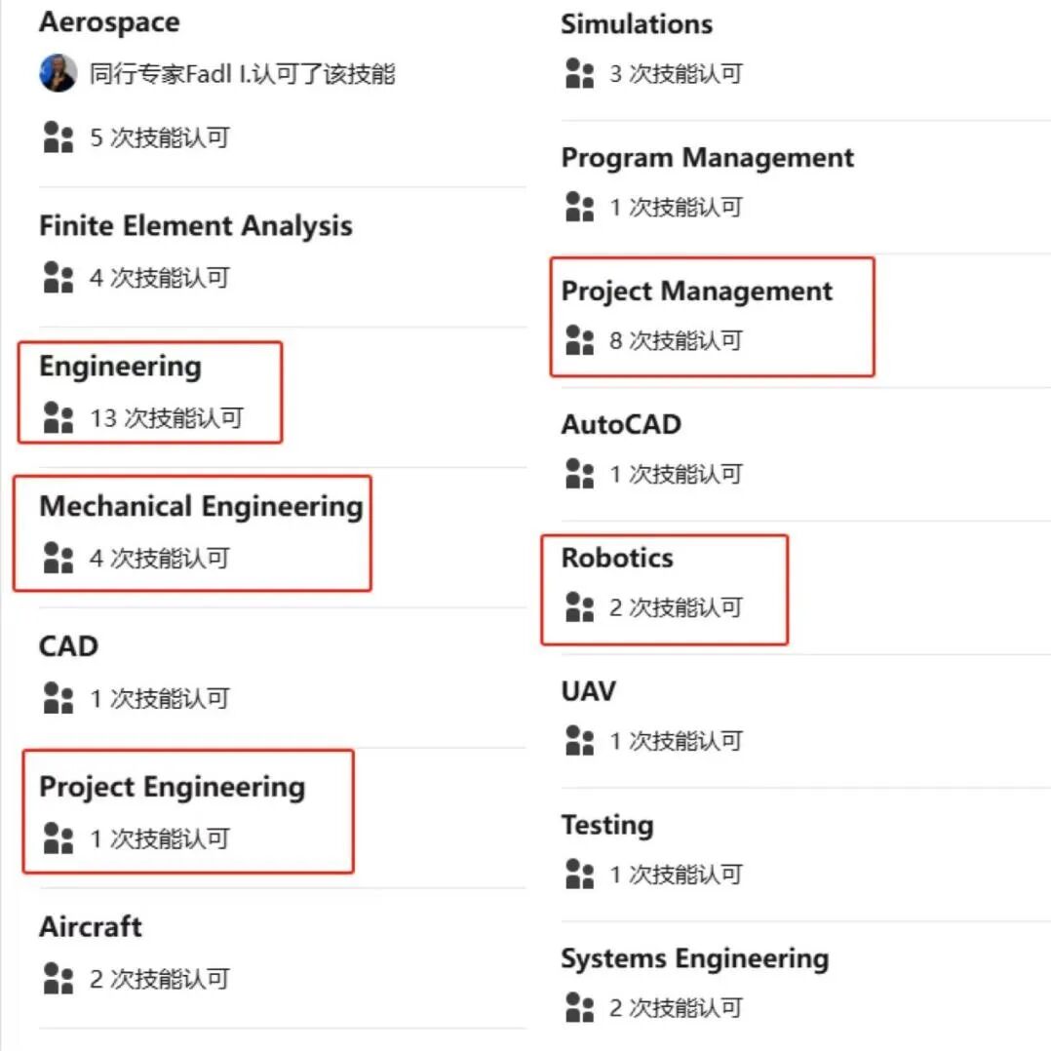Click people icon under Systems Engineering
1051x1051 pixels.
579,1007
